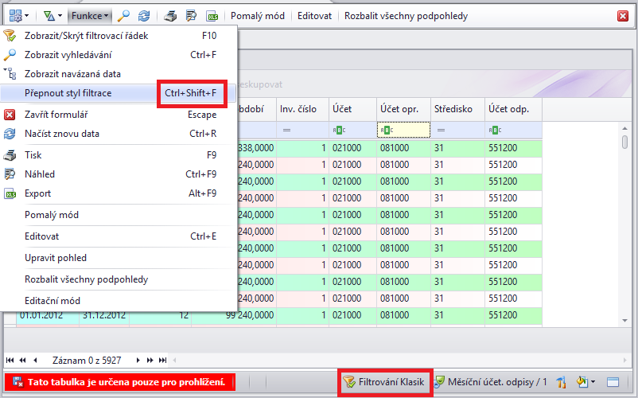
Task: Go to previous page navigator button
Action: tap(23, 360)
